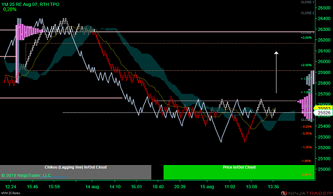Select the yellow 25563 price marker
Image resolution: width=333 pixels, height=196 pixels.
pyautogui.click(x=324, y=108)
